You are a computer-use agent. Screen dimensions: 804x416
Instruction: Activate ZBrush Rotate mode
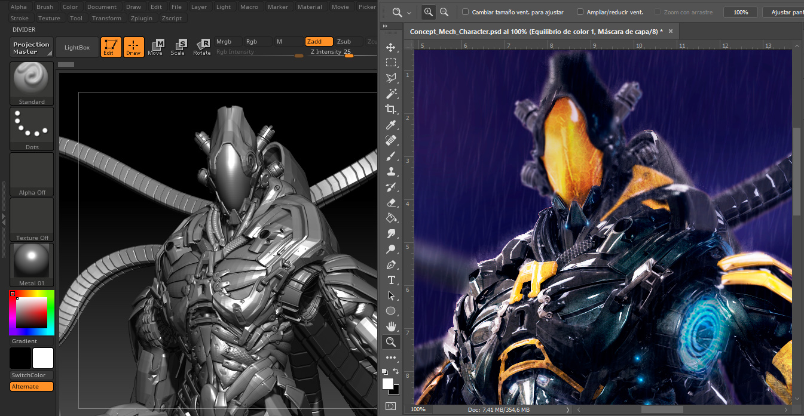pyautogui.click(x=201, y=47)
